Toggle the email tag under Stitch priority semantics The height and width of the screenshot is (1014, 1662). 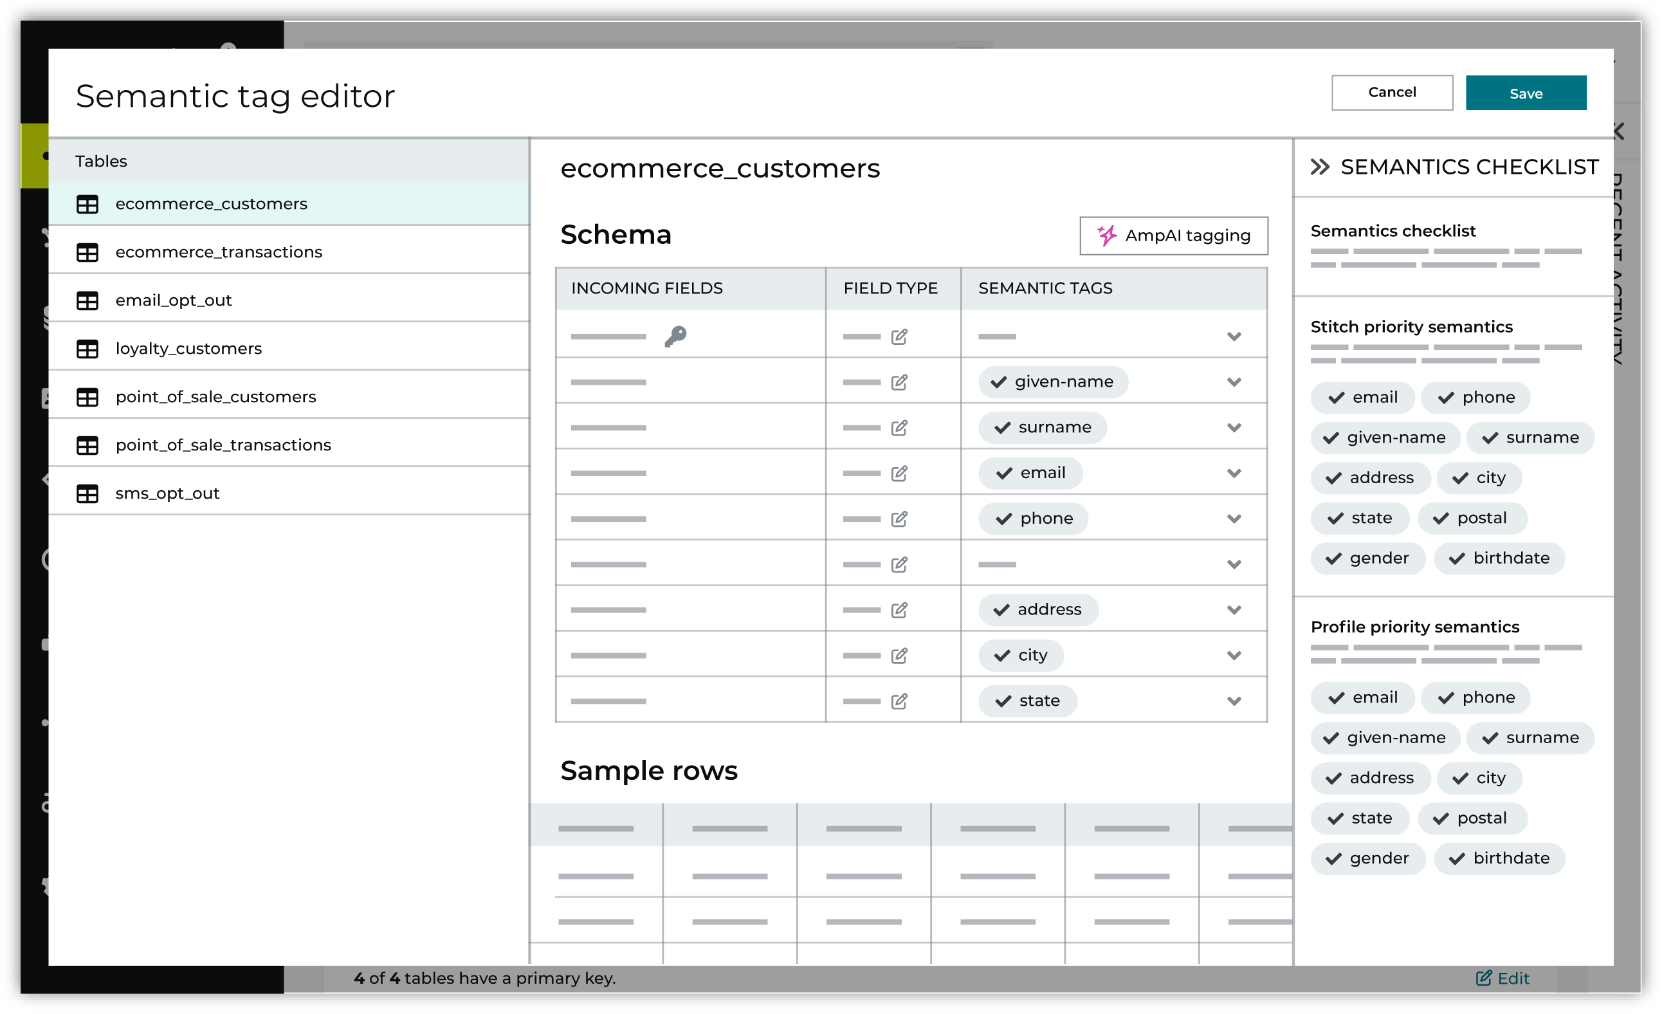click(1362, 398)
